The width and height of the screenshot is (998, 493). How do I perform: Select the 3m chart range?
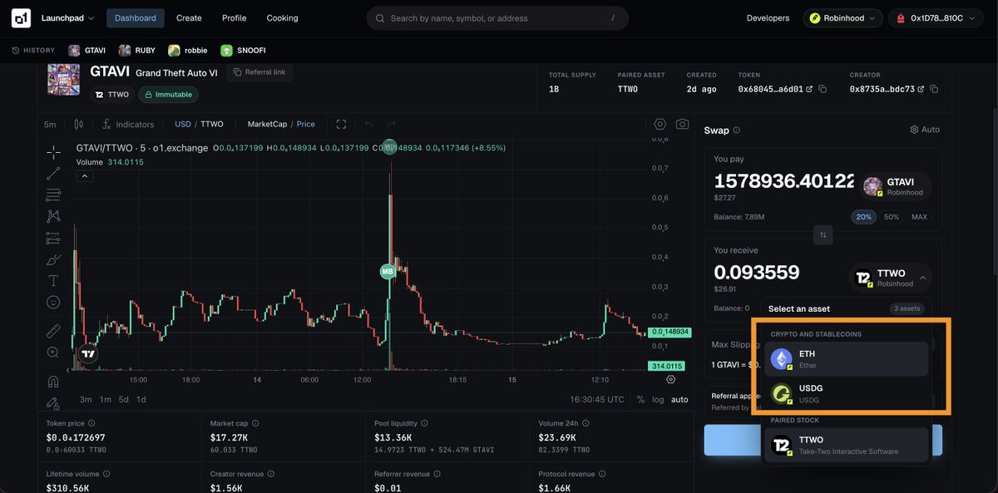coord(86,399)
